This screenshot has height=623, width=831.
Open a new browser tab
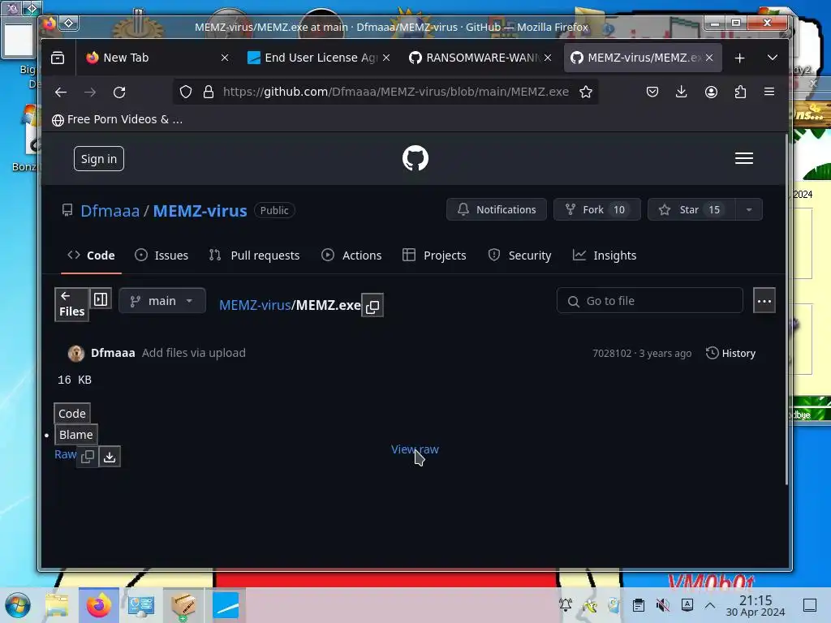(739, 58)
